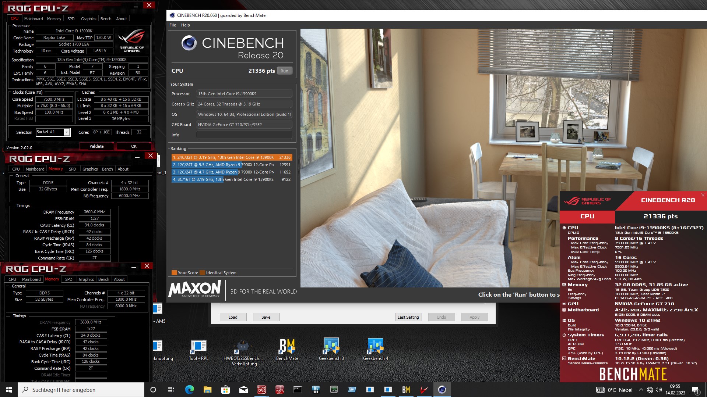Select ranking row 12C/24T @ 5.3 GHz
The height and width of the screenshot is (397, 707).
click(x=232, y=165)
